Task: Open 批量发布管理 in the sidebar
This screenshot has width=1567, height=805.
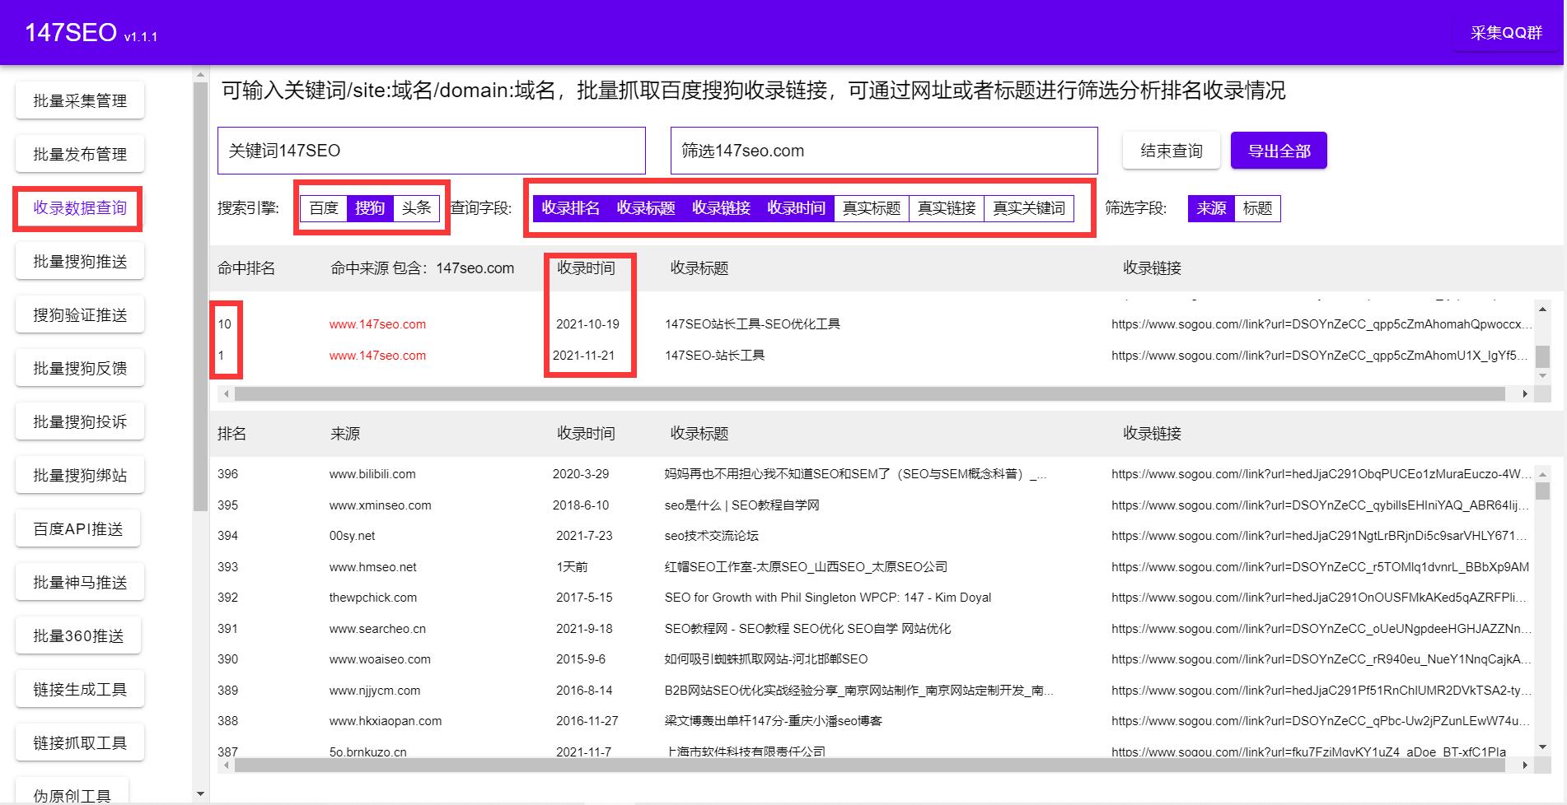Action: click(x=78, y=153)
